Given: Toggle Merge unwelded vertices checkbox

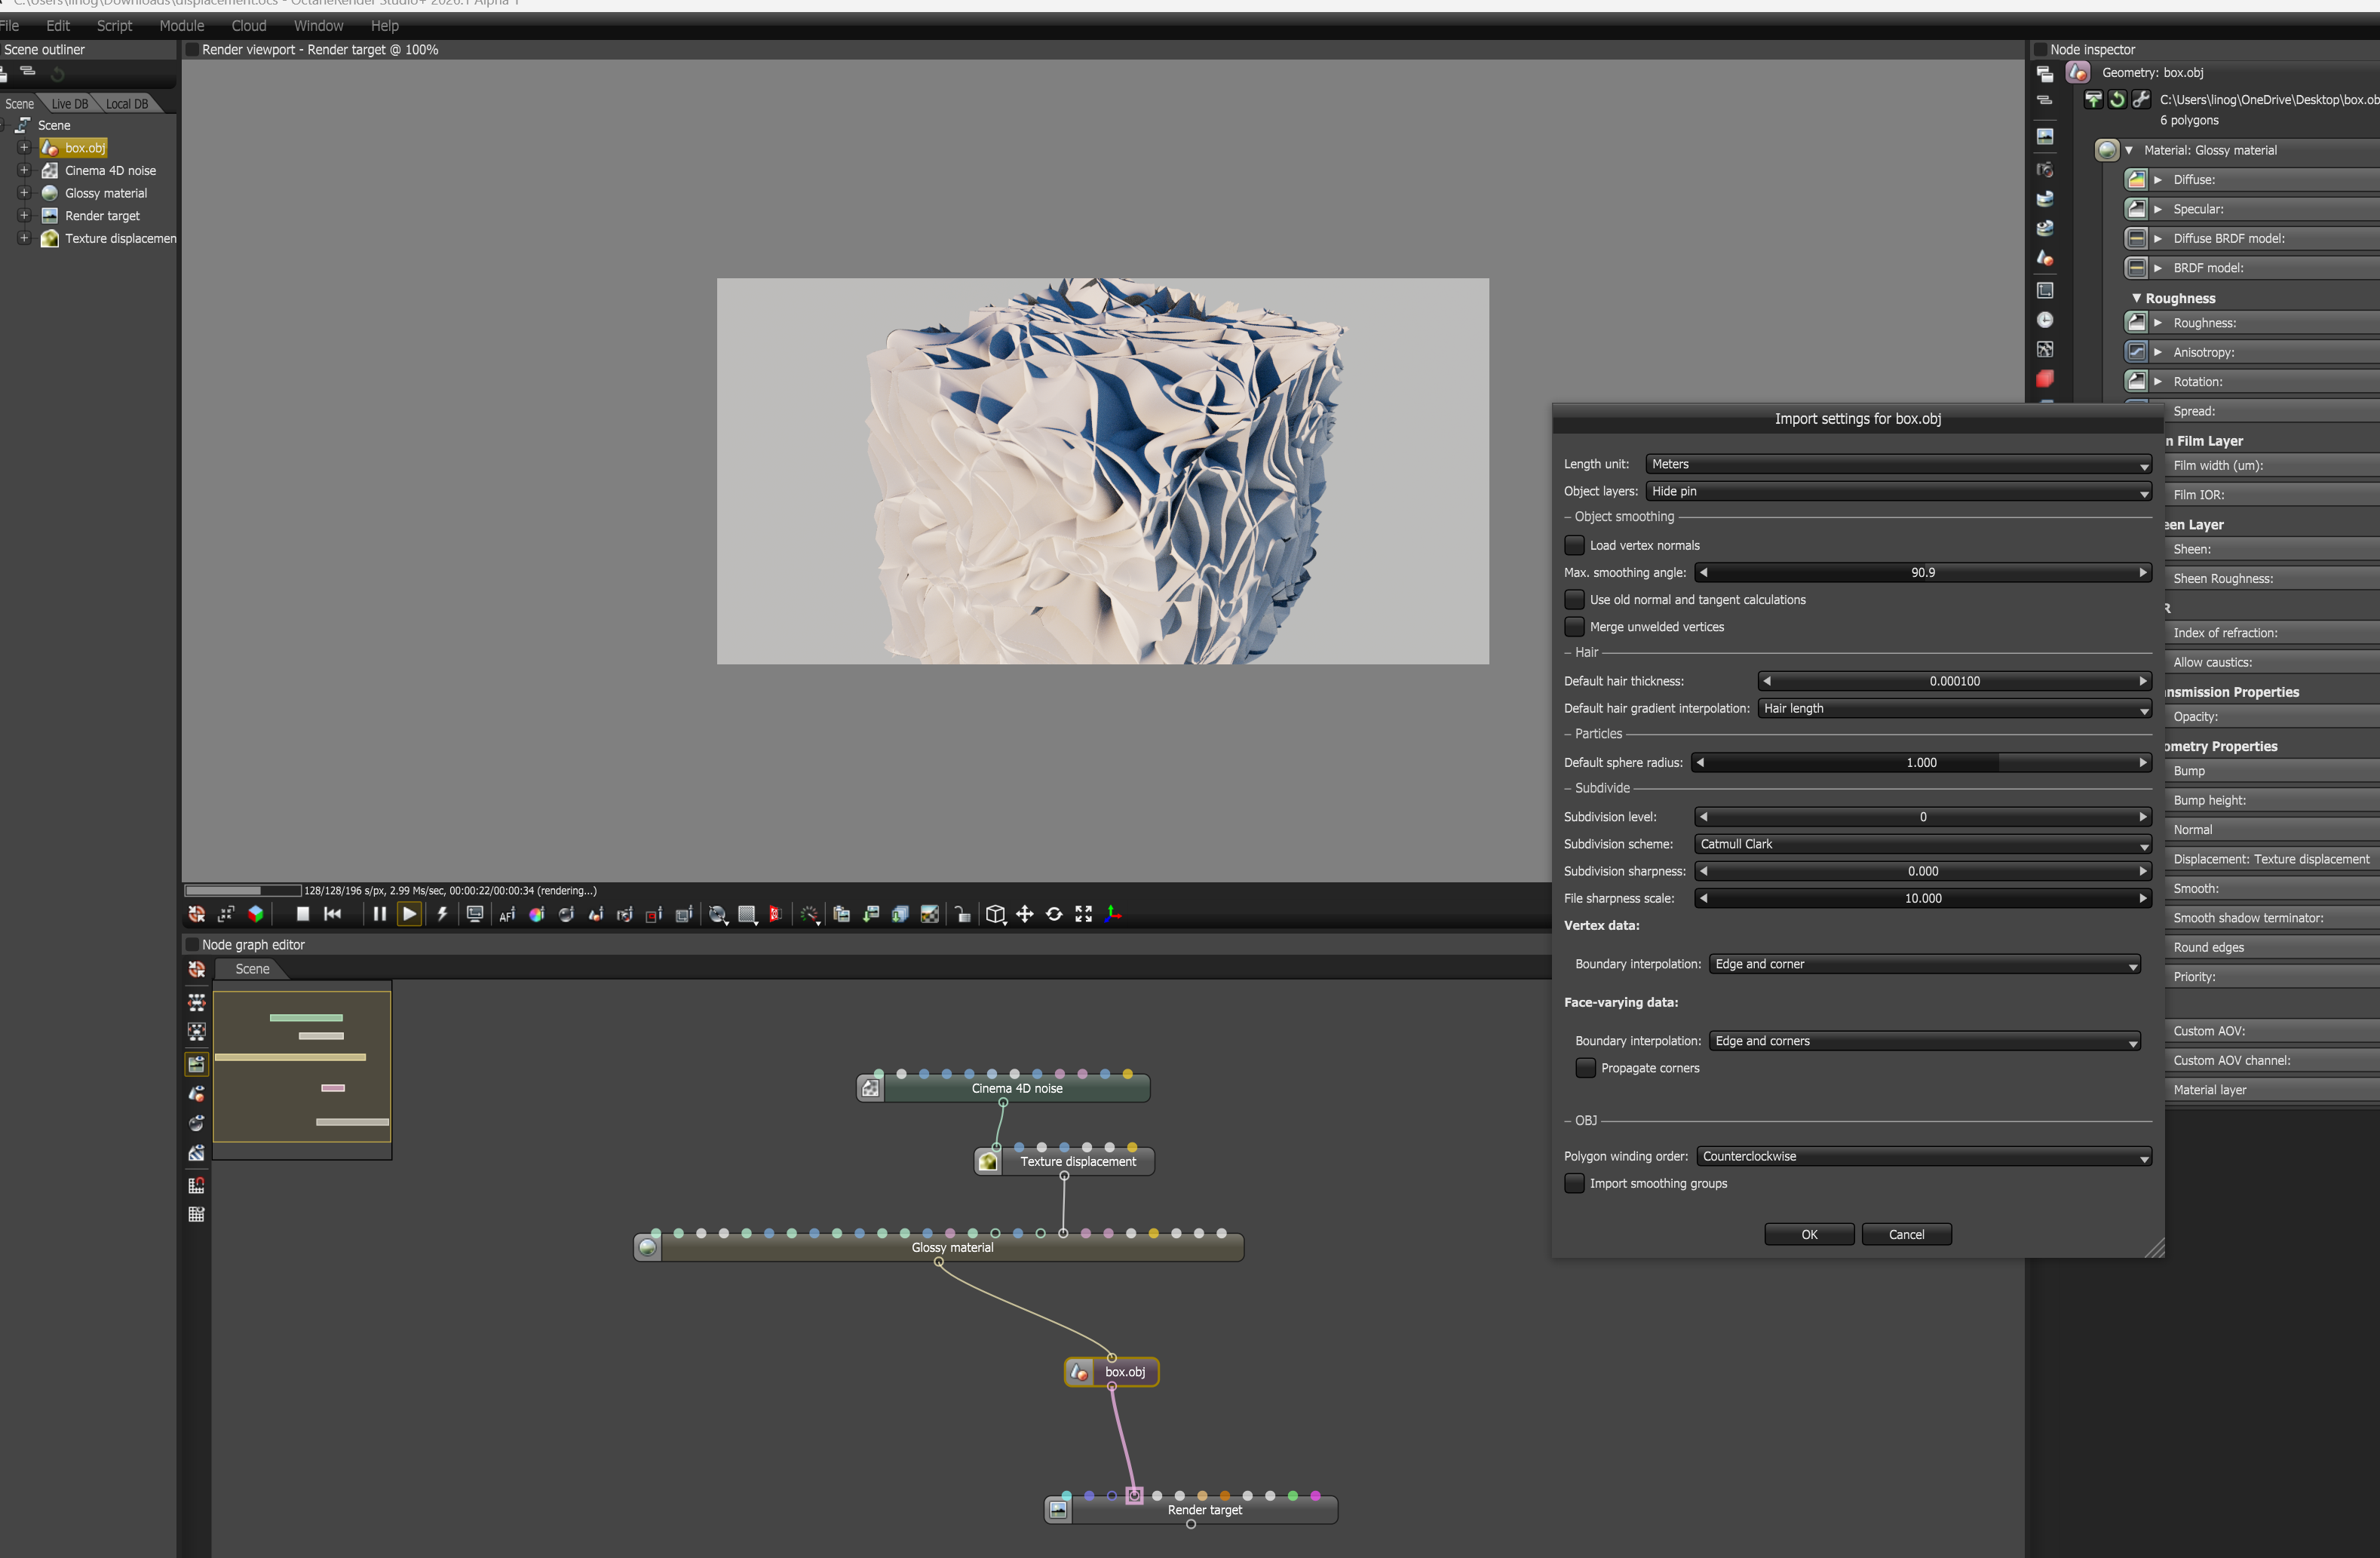Looking at the screenshot, I should [1574, 627].
